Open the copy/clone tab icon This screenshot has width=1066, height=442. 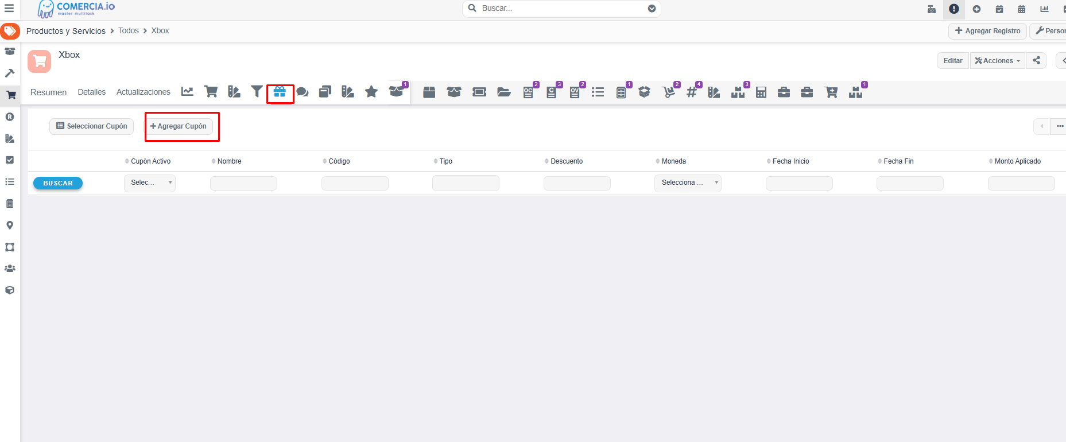[x=325, y=92]
